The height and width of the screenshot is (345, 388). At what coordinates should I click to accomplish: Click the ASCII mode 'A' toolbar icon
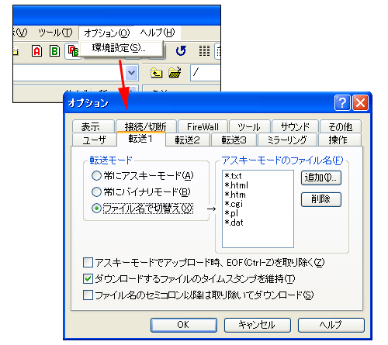pos(36,50)
